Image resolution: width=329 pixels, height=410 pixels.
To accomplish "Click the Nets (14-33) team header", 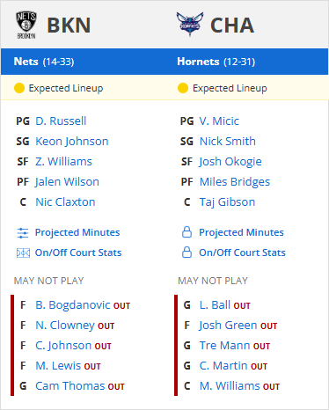I will click(44, 62).
